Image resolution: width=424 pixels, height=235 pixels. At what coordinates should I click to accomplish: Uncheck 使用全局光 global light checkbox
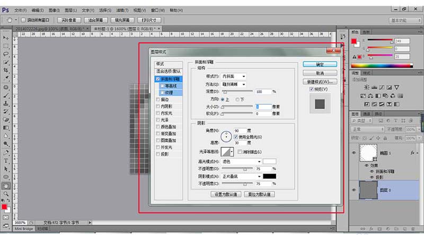(x=236, y=137)
